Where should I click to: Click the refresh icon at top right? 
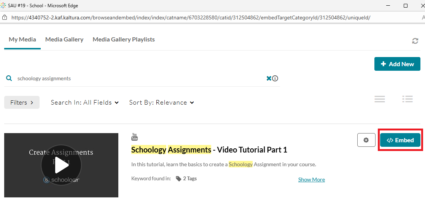415,41
